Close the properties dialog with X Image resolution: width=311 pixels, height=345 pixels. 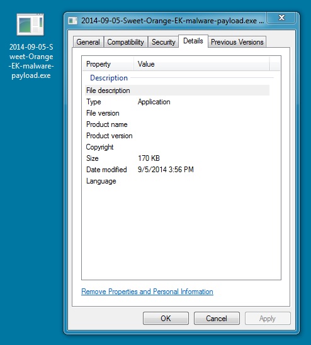[x=281, y=18]
